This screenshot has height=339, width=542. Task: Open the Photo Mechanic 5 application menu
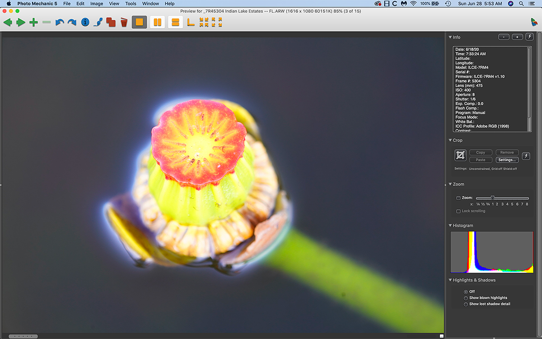point(37,4)
